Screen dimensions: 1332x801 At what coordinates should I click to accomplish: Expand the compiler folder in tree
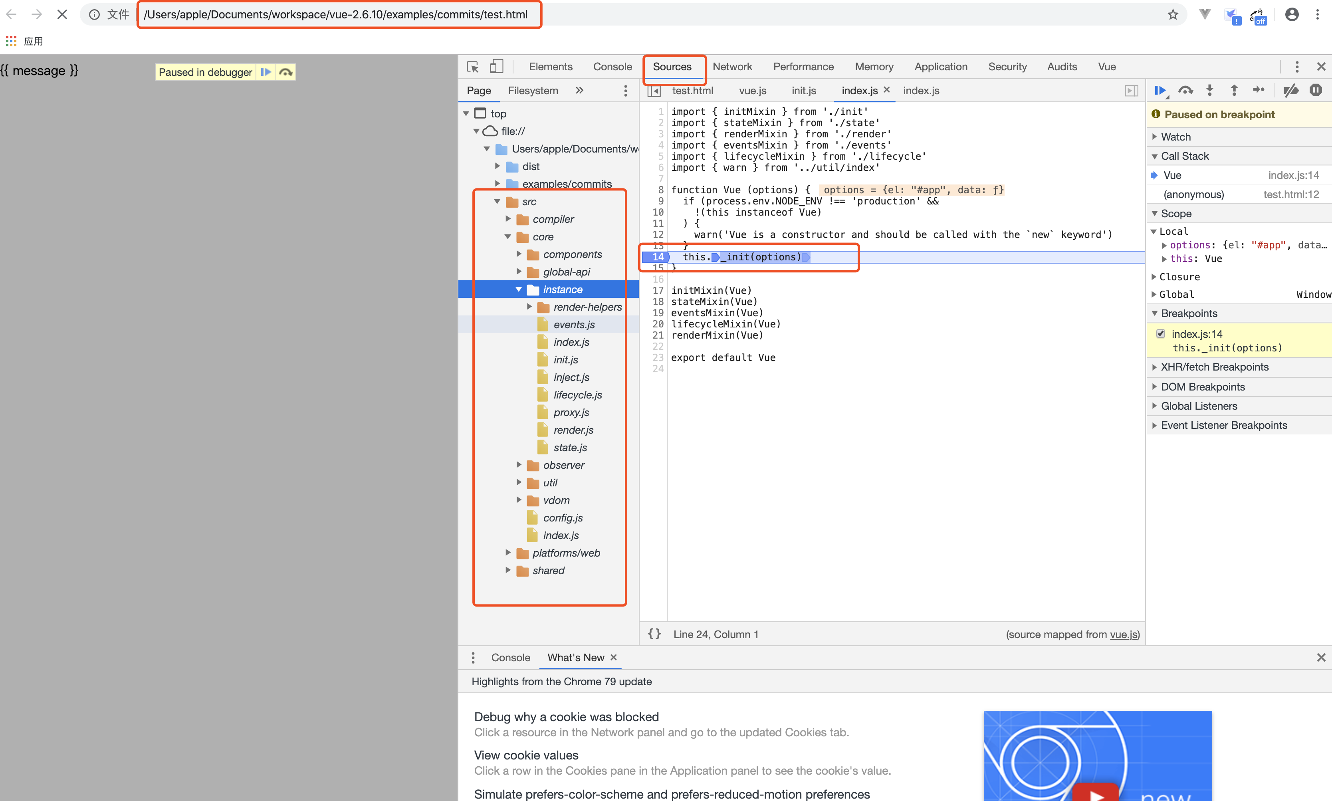click(508, 218)
